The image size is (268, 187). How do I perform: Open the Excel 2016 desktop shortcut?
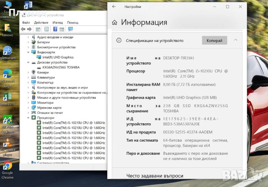pyautogui.click(x=8, y=97)
